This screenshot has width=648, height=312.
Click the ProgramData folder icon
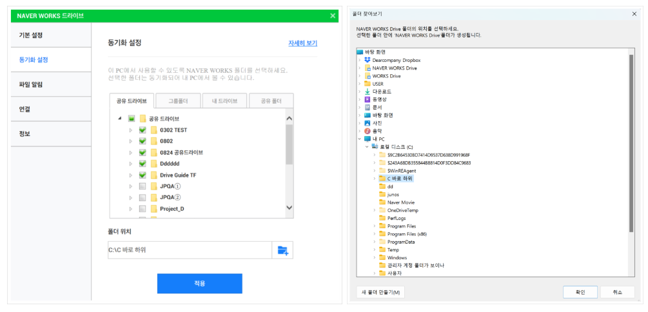pyautogui.click(x=382, y=242)
